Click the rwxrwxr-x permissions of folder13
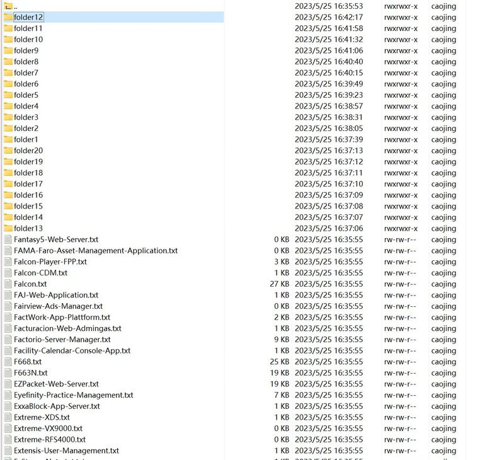The image size is (504, 460). pyautogui.click(x=401, y=229)
